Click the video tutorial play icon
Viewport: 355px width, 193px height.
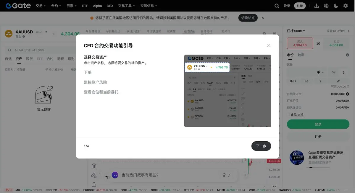(264, 33)
